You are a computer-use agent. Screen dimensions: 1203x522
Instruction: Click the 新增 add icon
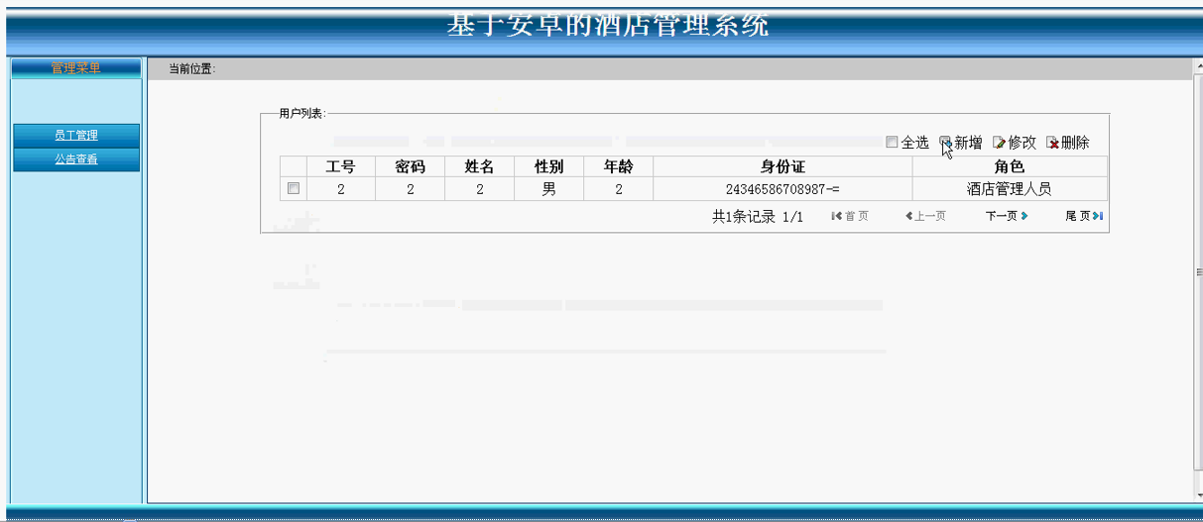tap(946, 143)
